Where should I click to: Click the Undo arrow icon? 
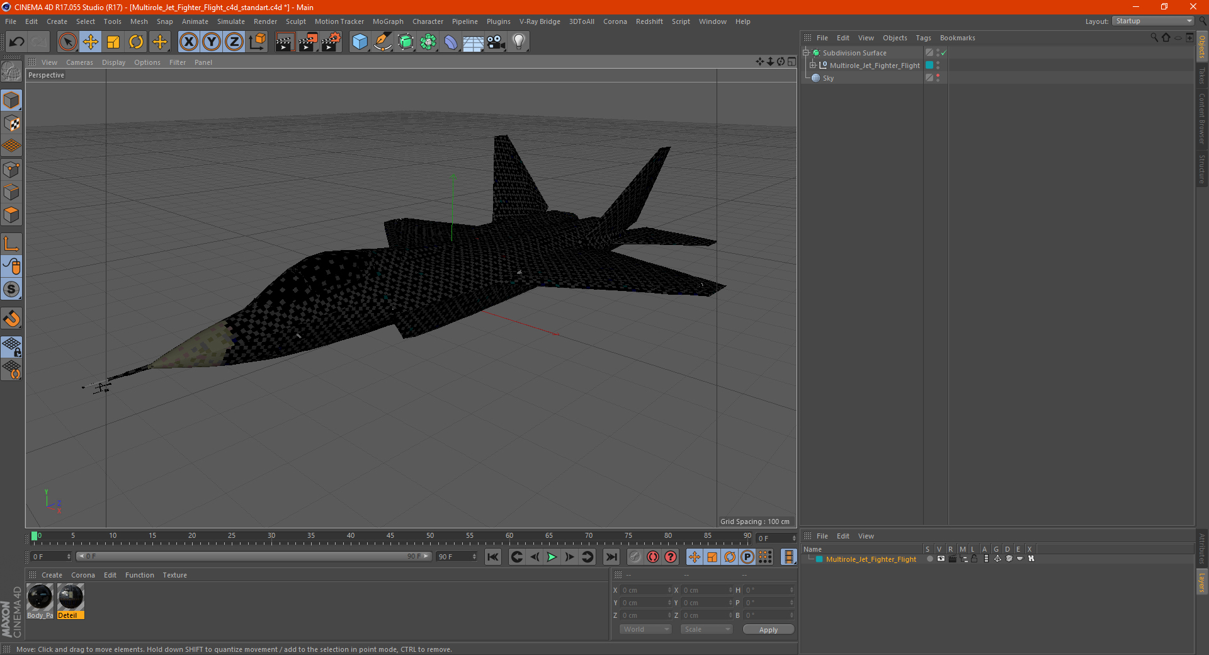17,42
